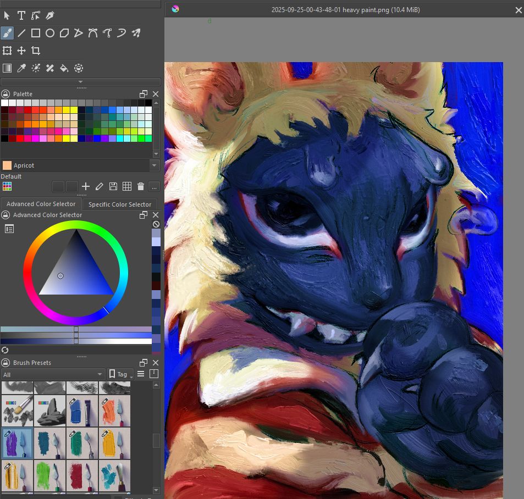Select the Text tool
The height and width of the screenshot is (499, 524).
click(x=21, y=15)
